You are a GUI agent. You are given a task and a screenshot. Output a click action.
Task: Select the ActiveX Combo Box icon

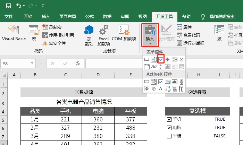point(154,82)
